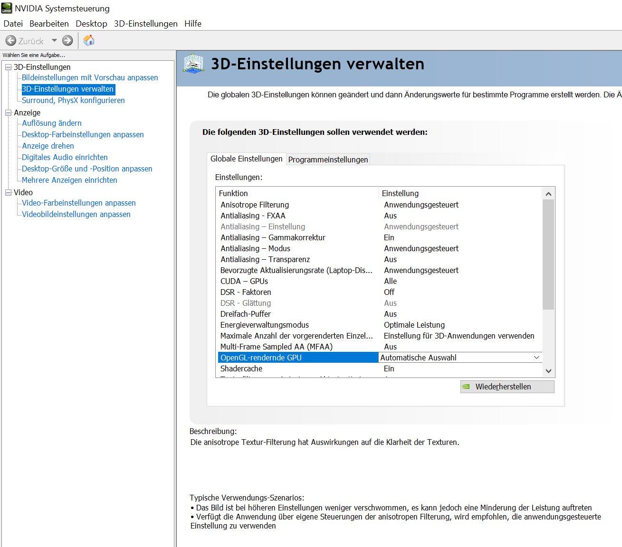The image size is (622, 547).
Task: Open the OpenGL-rendernde GPU dropdown
Action: point(536,358)
